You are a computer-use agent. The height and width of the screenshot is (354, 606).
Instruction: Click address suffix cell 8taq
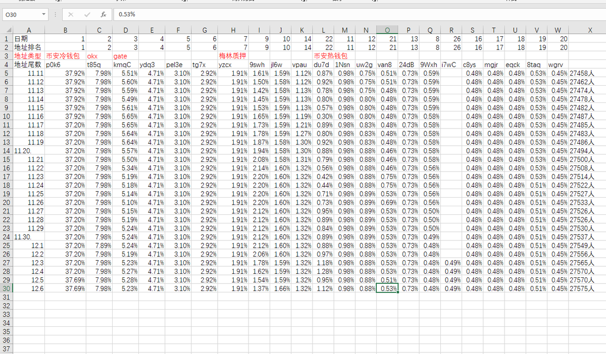[536, 65]
